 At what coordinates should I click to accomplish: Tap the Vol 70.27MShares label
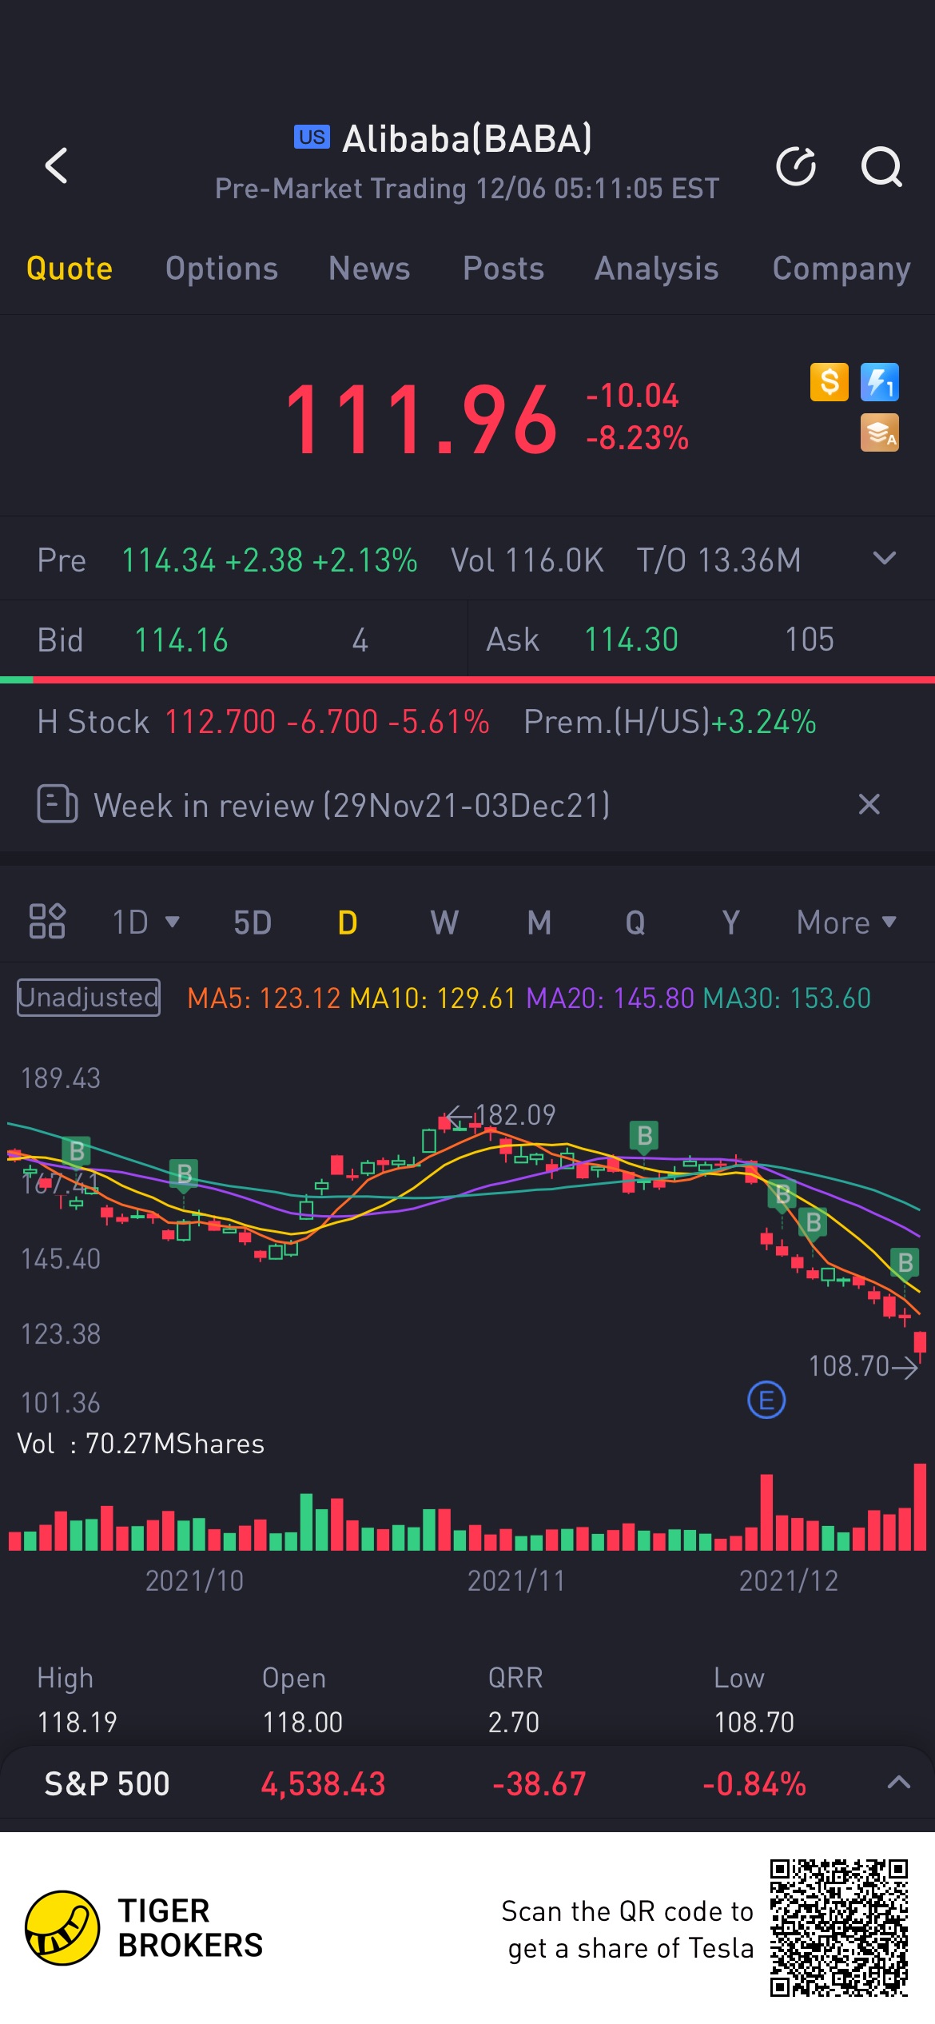pyautogui.click(x=141, y=1444)
